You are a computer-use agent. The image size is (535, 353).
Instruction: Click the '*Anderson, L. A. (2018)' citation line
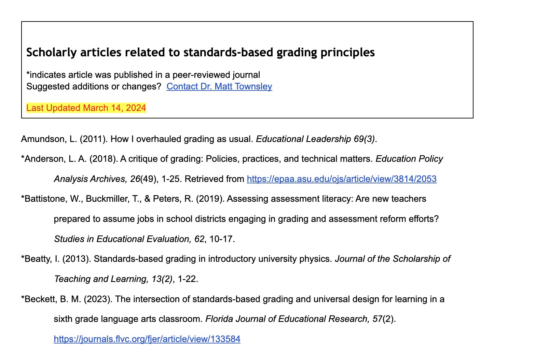click(x=232, y=159)
